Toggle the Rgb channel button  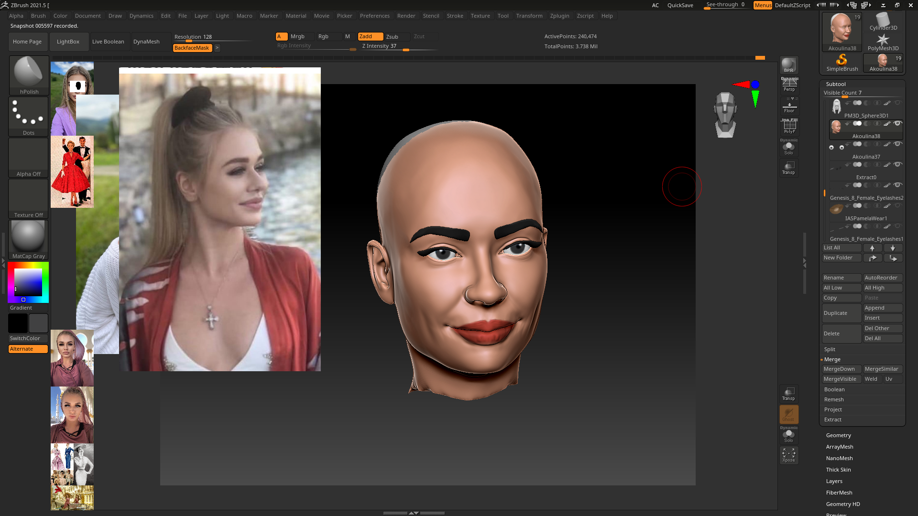click(x=329, y=36)
